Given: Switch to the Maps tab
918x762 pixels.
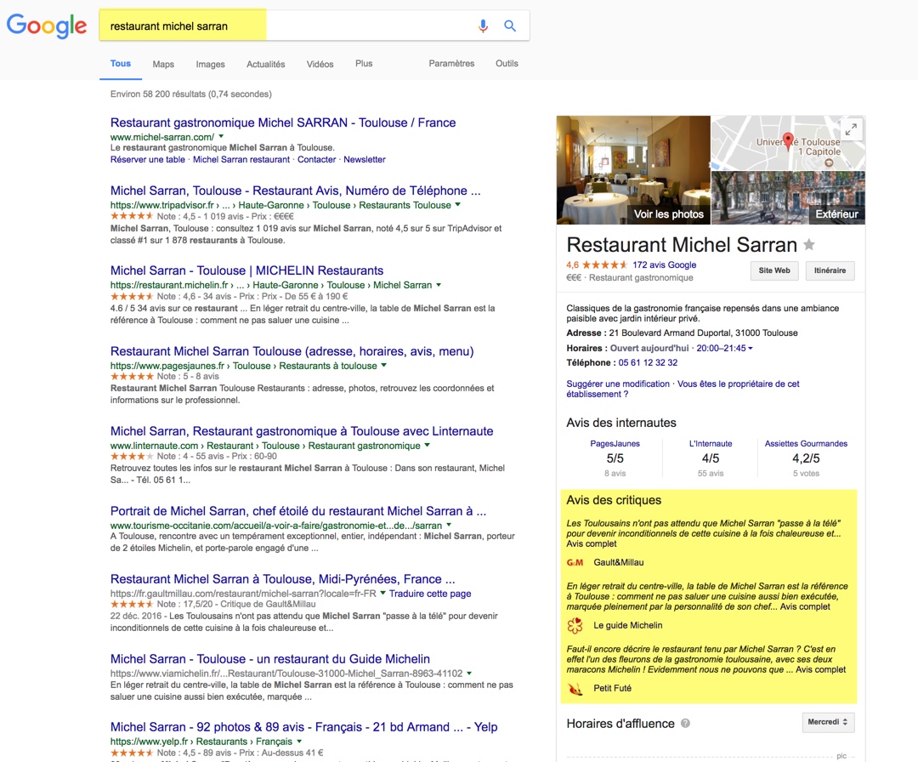Looking at the screenshot, I should pyautogui.click(x=163, y=64).
